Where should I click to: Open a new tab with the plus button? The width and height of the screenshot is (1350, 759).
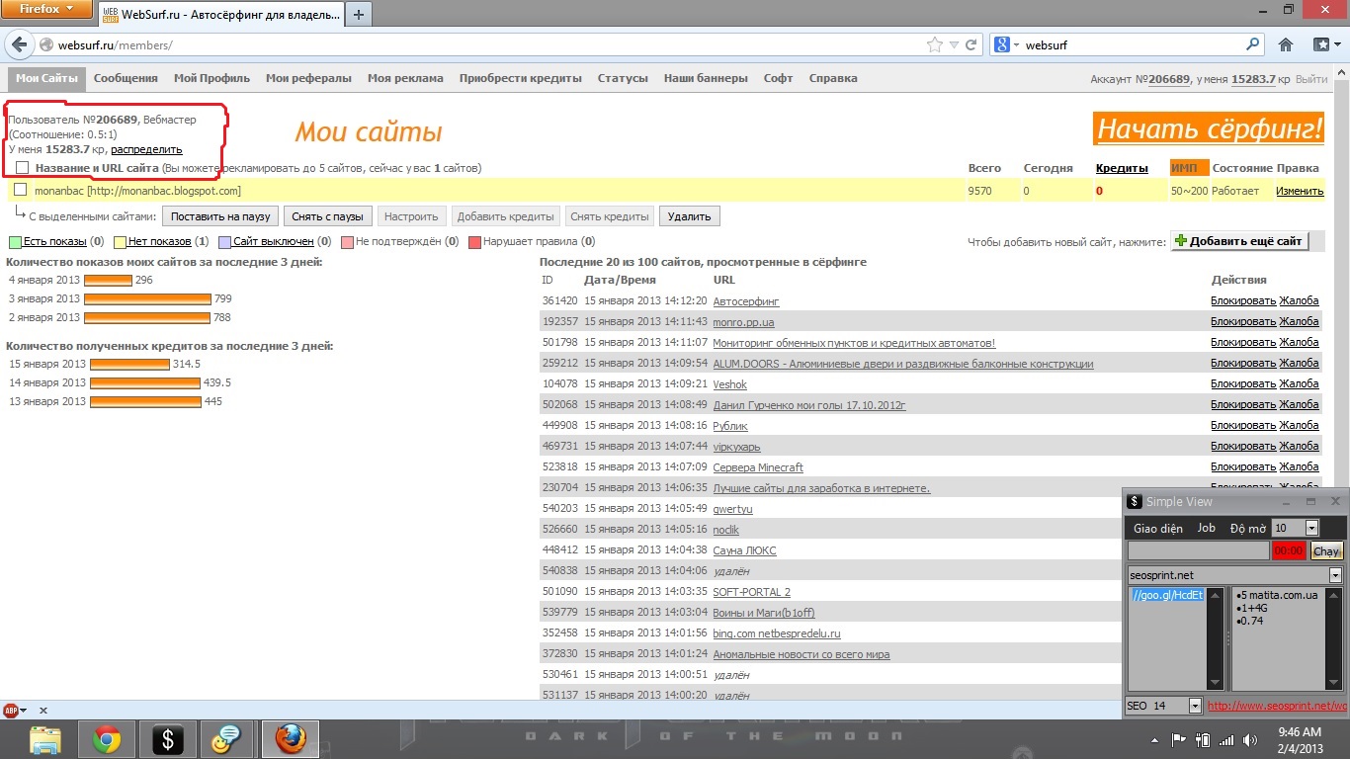358,14
